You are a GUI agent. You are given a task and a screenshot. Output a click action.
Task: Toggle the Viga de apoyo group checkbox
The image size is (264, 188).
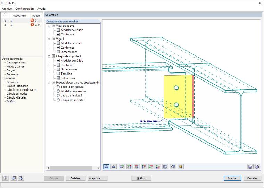click(53, 26)
